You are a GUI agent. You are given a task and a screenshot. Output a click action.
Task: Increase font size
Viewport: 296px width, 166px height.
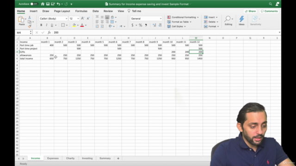(82, 18)
